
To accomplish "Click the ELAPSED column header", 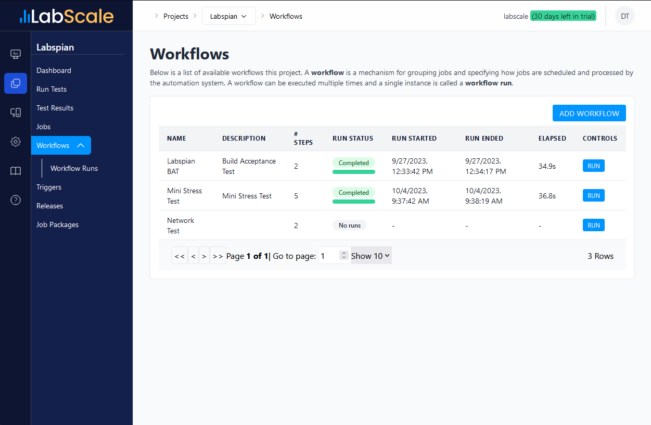I will 552,138.
